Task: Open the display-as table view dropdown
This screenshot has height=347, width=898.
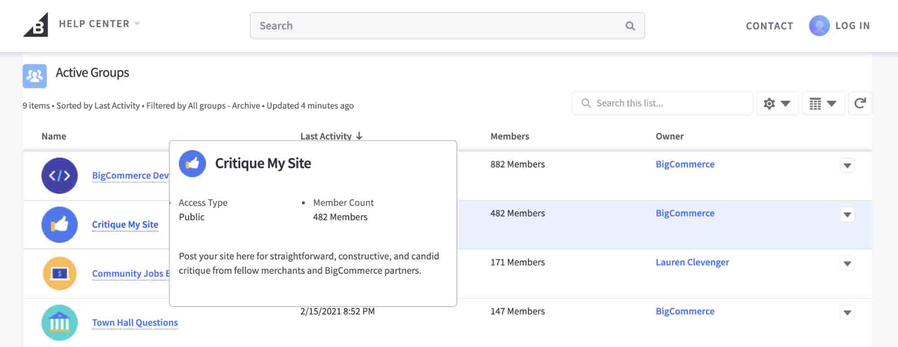Action: 823,104
